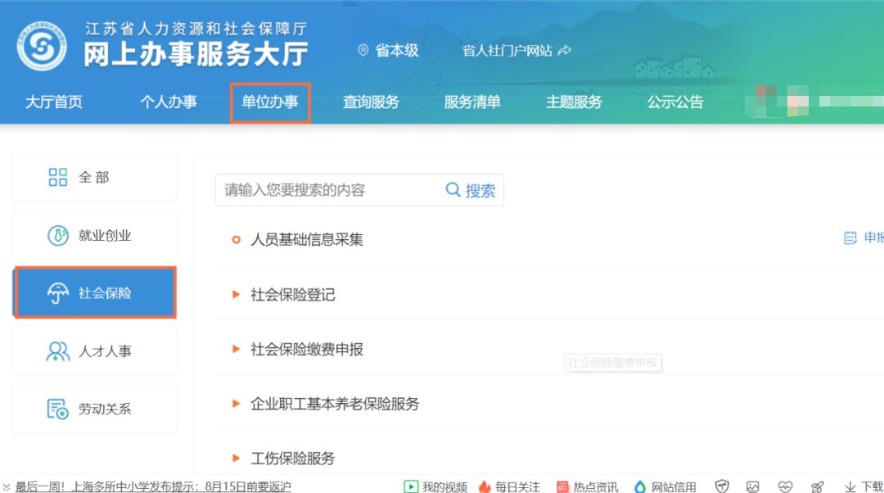The image size is (884, 493).
Task: Expand 工伤保险服务 section
Action: tap(292, 459)
